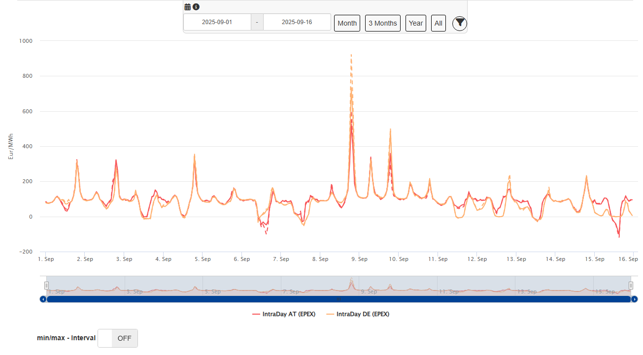Select the 3 Months range preset
This screenshot has width=643, height=355.
click(x=382, y=23)
